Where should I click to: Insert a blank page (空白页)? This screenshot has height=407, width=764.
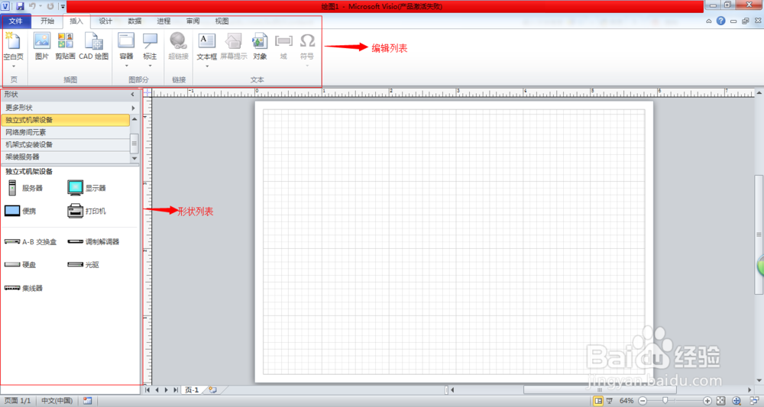pos(13,47)
